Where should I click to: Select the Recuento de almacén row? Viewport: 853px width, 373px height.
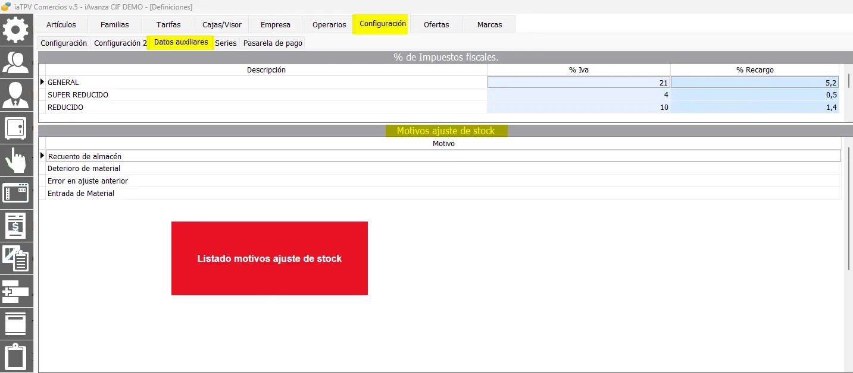click(443, 156)
